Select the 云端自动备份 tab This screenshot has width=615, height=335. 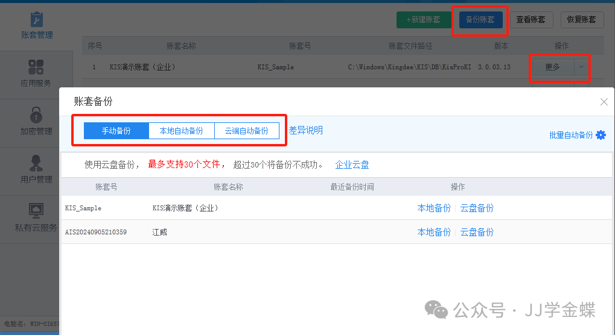246,131
